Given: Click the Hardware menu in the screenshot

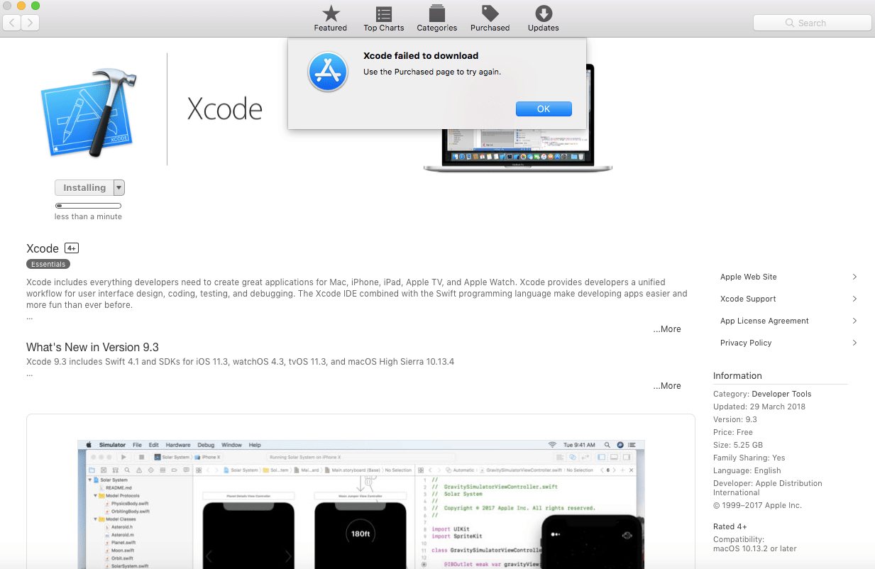Looking at the screenshot, I should click(178, 445).
